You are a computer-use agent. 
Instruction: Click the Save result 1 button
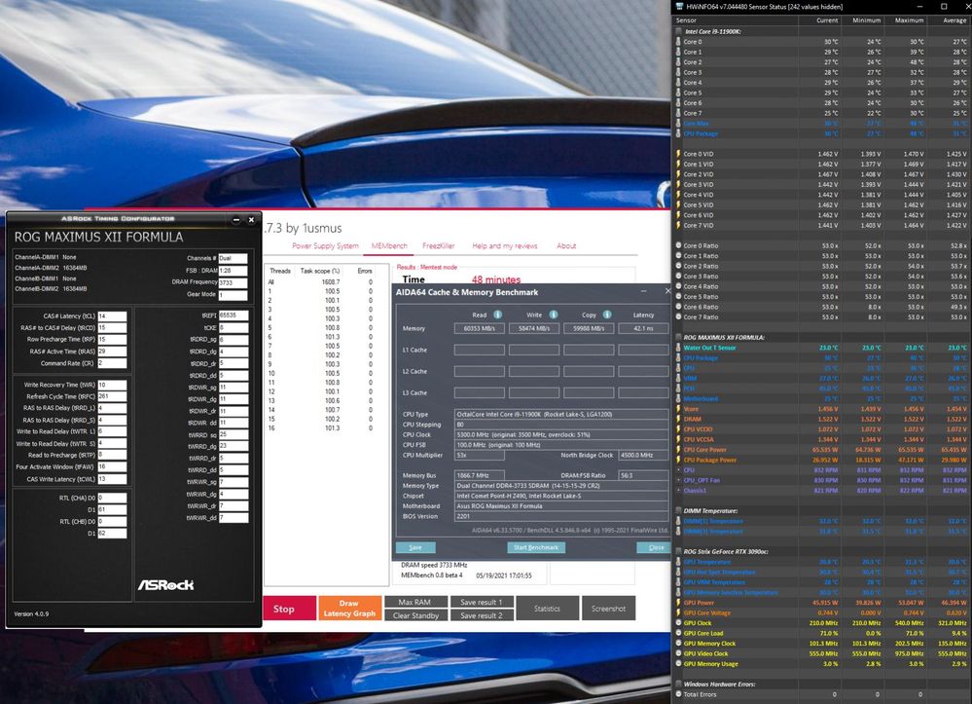click(482, 602)
